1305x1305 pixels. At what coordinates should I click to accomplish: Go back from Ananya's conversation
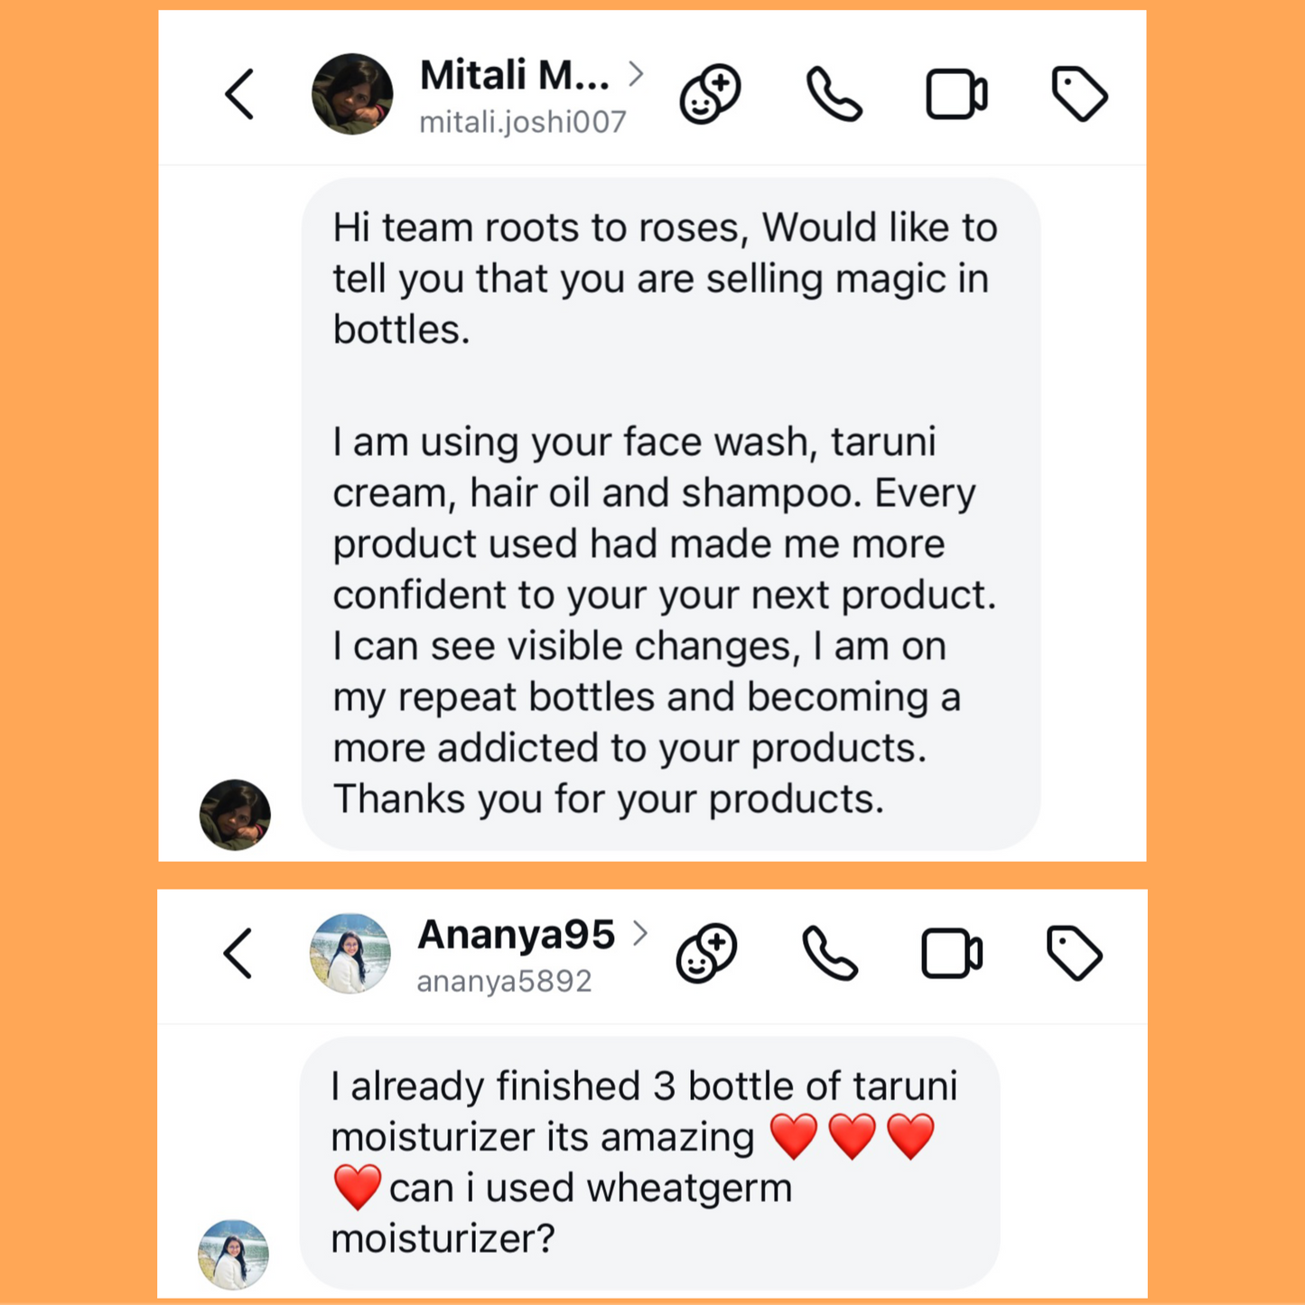[238, 955]
